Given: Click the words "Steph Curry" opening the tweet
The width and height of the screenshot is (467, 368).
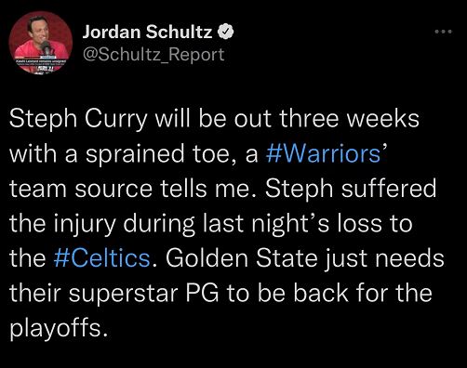Looking at the screenshot, I should [78, 120].
